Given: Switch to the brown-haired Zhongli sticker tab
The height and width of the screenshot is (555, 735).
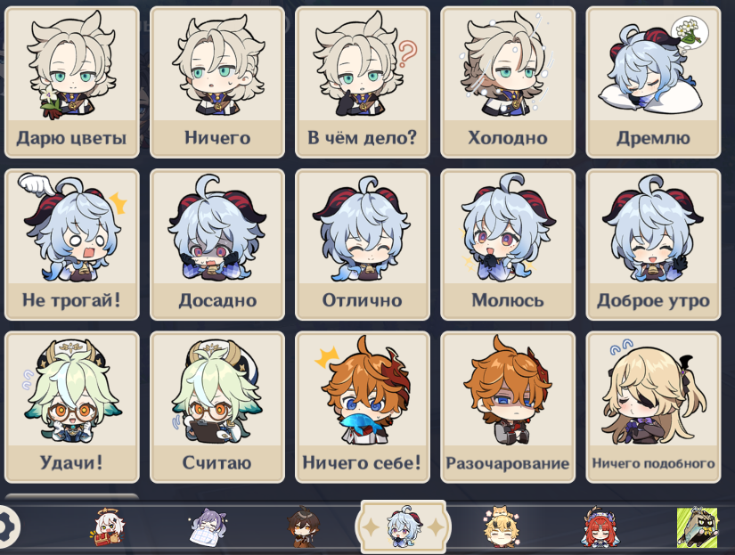Looking at the screenshot, I should 304,526.
